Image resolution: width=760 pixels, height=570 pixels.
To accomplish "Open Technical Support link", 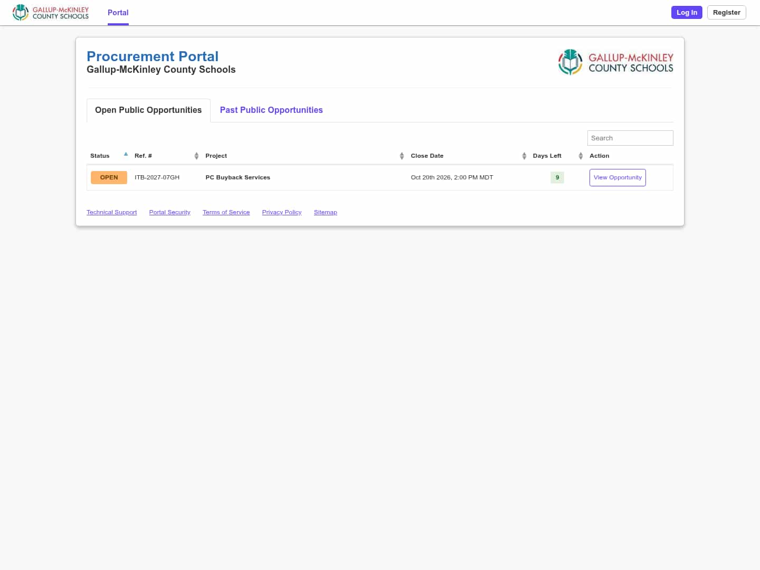I will 112,212.
